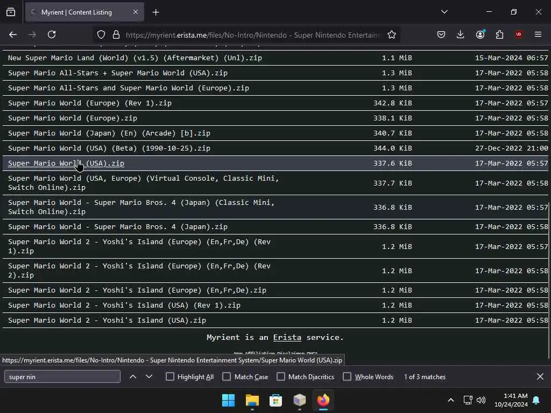Open the Firefox application hamburger menu

click(x=538, y=34)
